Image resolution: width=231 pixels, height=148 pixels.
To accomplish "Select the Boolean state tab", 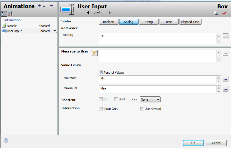I will [108, 22].
